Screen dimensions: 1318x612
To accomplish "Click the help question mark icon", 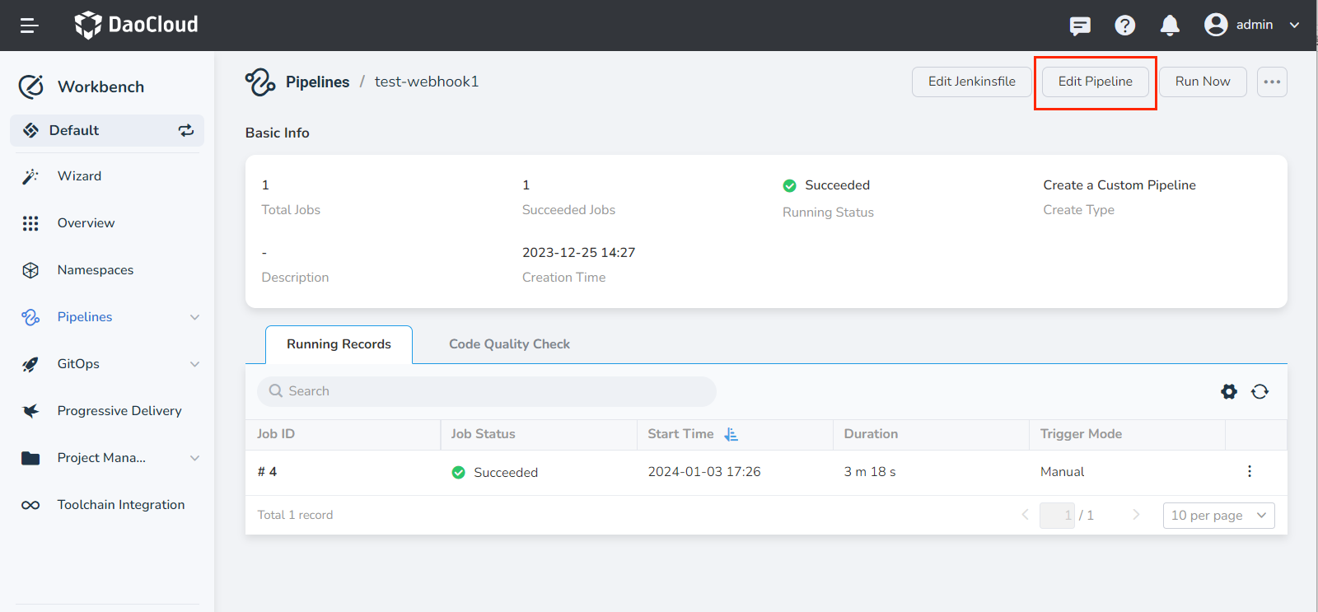I will pyautogui.click(x=1124, y=26).
